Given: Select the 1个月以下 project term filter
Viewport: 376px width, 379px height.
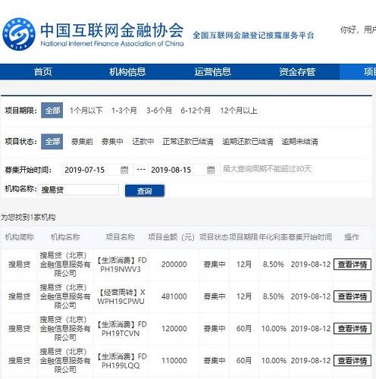Looking at the screenshot, I should pyautogui.click(x=86, y=111).
